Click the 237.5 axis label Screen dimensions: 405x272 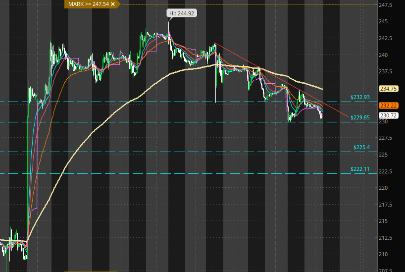[x=385, y=71]
